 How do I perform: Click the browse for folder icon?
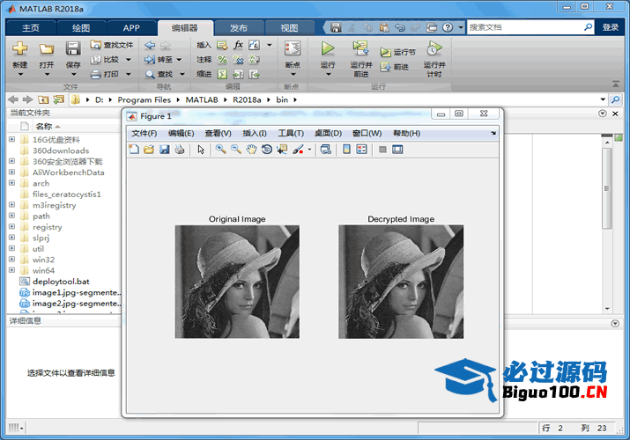click(59, 99)
